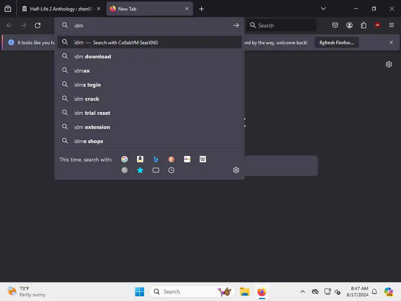Click the Refresh Firefox... button
This screenshot has height=301, width=401.
pyautogui.click(x=336, y=43)
